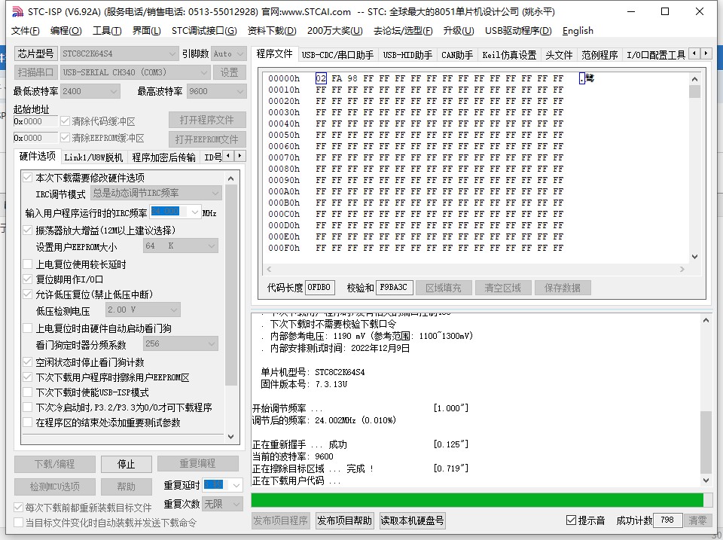Click log output scroll down arrow

click(706, 480)
